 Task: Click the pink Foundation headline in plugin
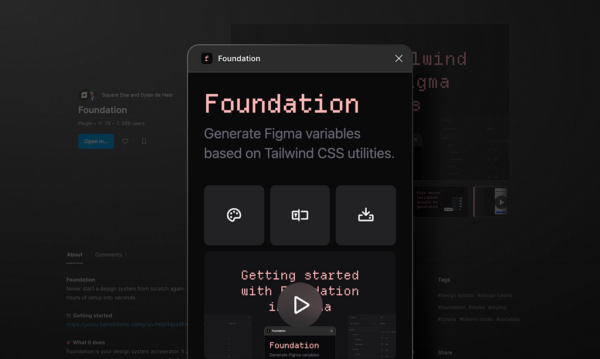(x=282, y=104)
